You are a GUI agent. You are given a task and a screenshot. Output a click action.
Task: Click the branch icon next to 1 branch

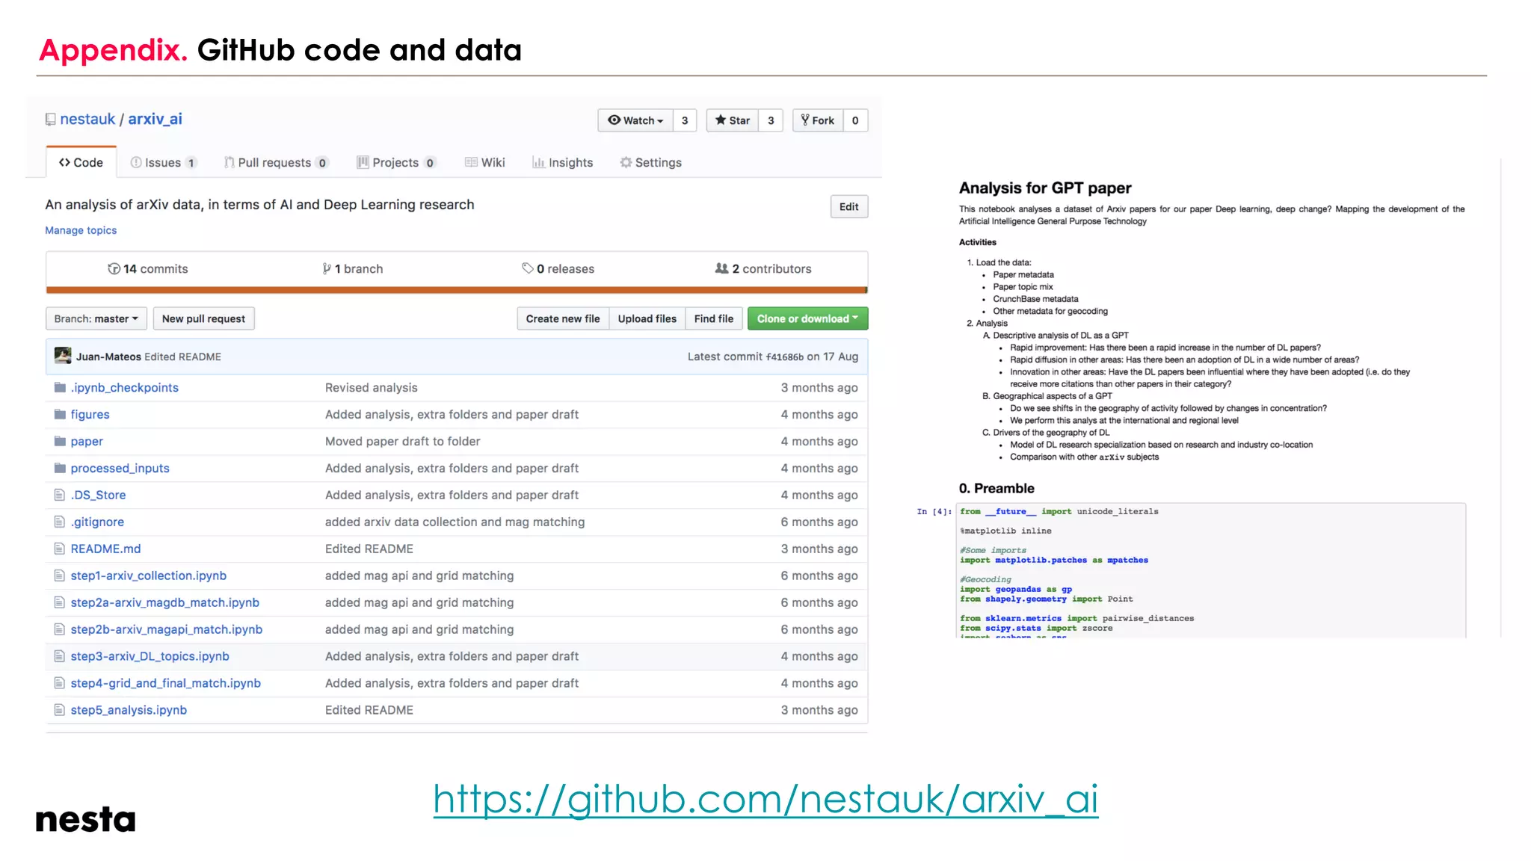click(327, 269)
